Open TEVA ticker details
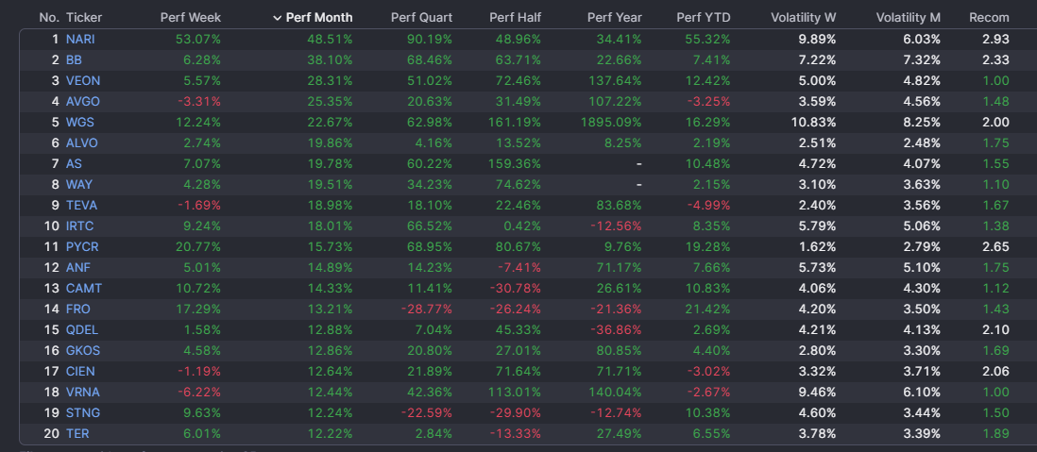The height and width of the screenshot is (452, 1037). (81, 206)
